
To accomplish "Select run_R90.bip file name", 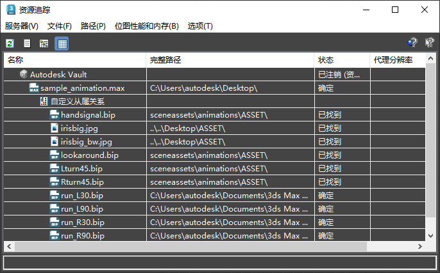I will point(83,236).
